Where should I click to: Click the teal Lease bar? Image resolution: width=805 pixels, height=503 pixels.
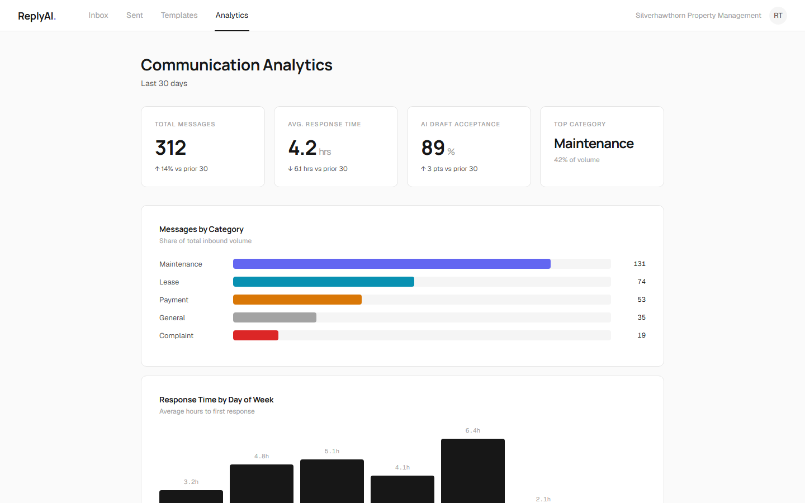pos(324,282)
